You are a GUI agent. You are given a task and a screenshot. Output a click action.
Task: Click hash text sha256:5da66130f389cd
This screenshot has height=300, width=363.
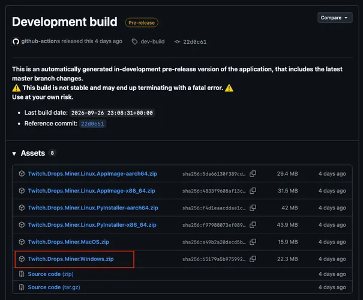[214, 174]
